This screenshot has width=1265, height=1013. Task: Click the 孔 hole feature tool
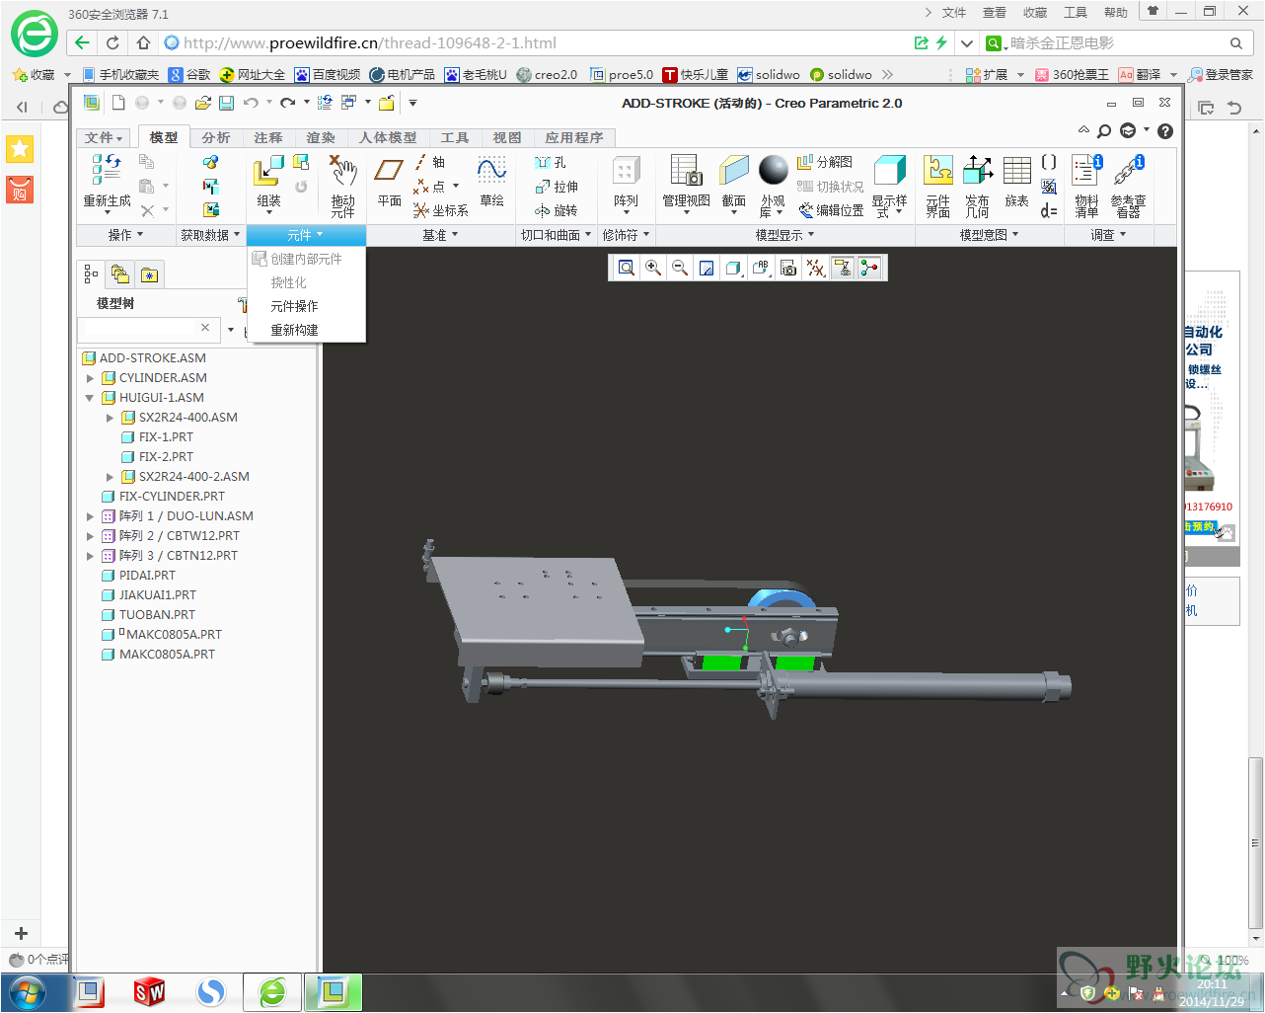[551, 162]
